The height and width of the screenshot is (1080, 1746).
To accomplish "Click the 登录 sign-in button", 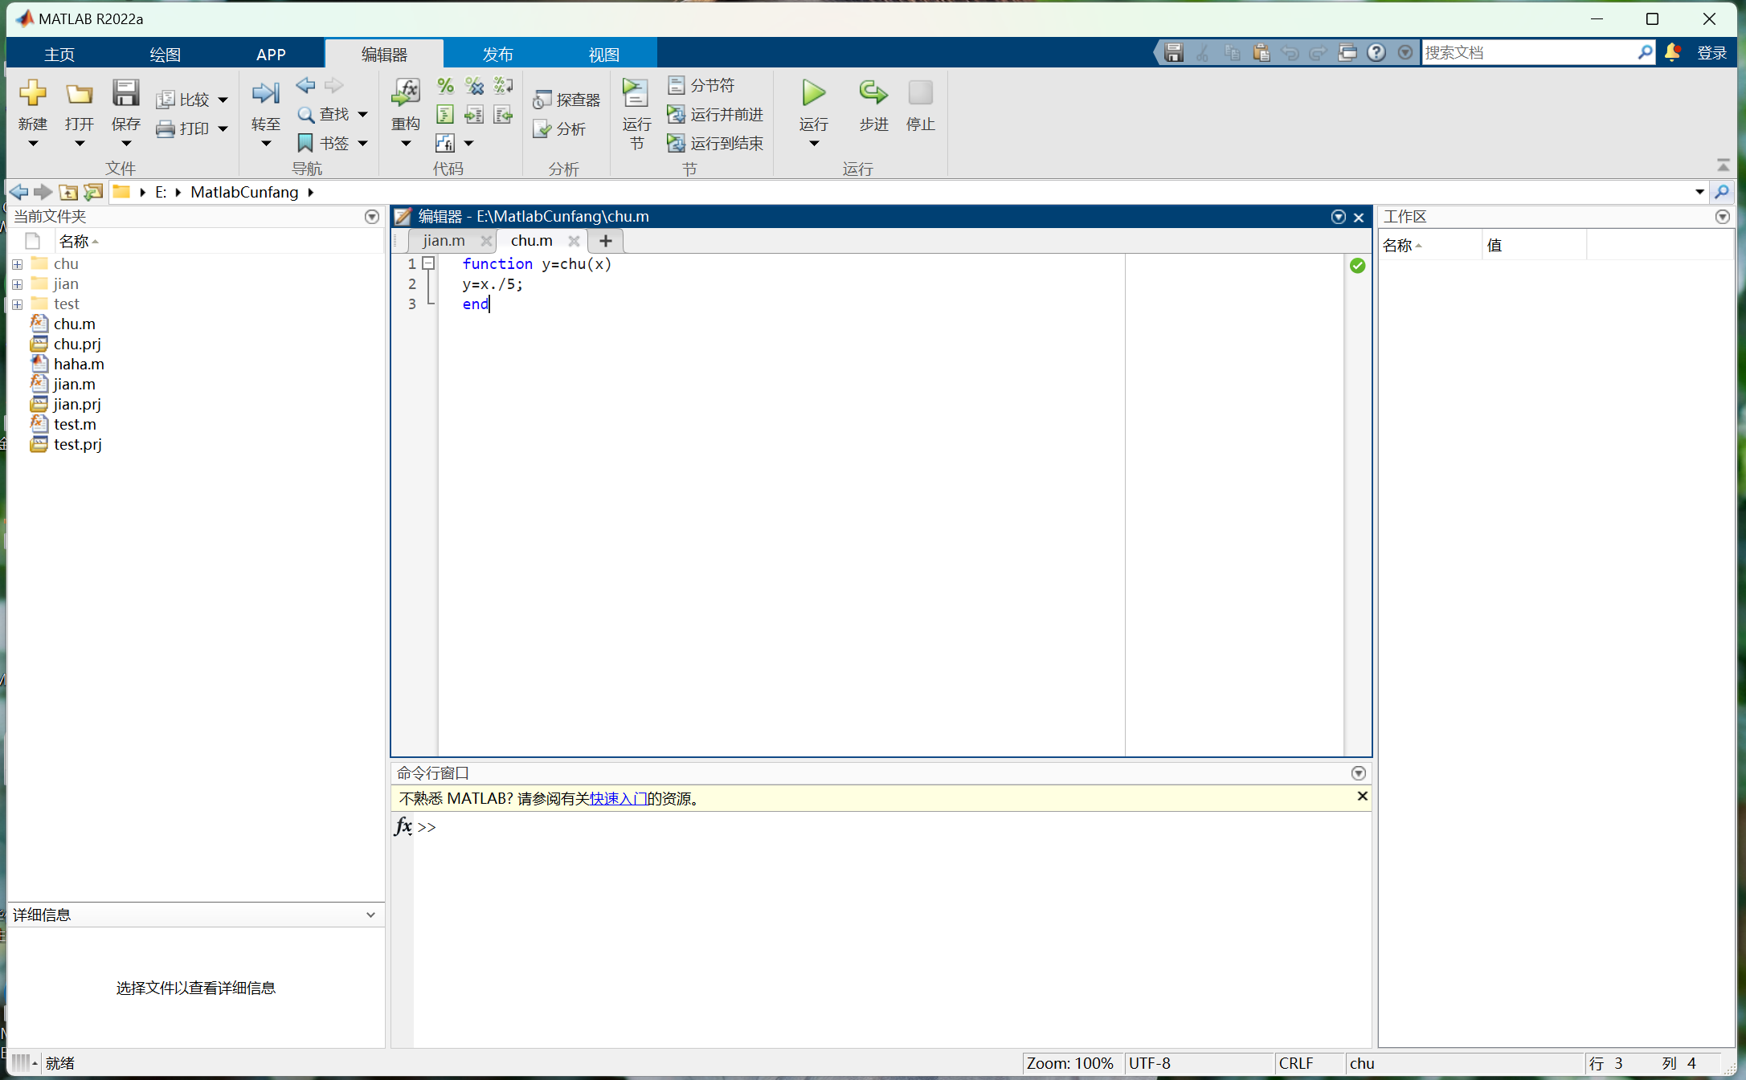I will pos(1712,51).
